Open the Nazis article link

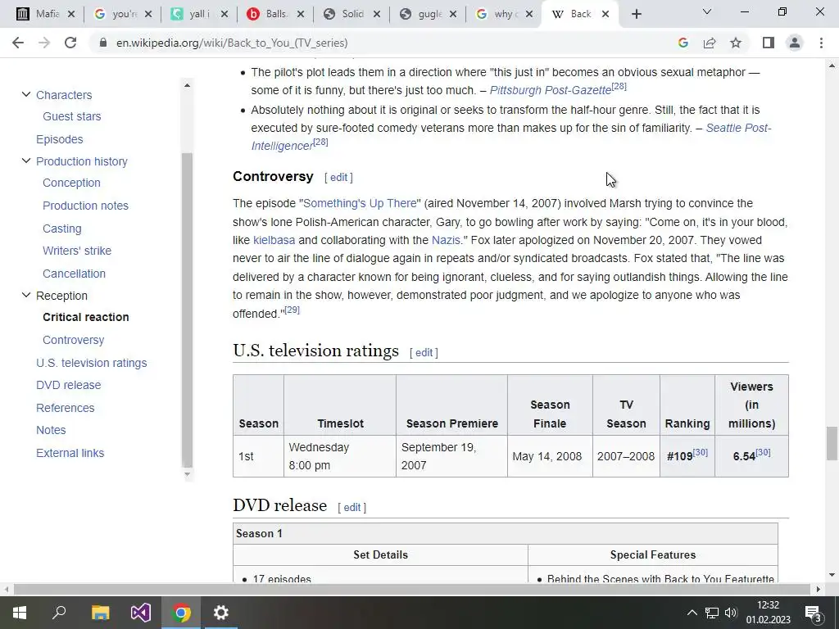click(446, 240)
